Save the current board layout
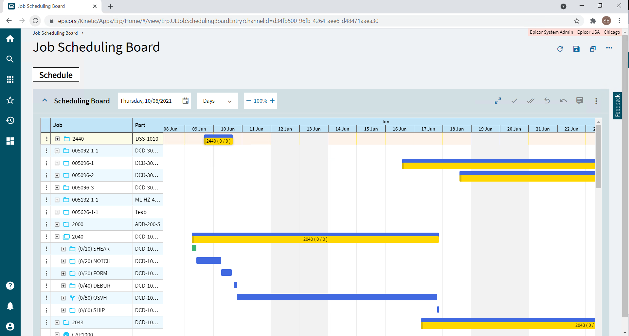629x336 pixels. (576, 48)
